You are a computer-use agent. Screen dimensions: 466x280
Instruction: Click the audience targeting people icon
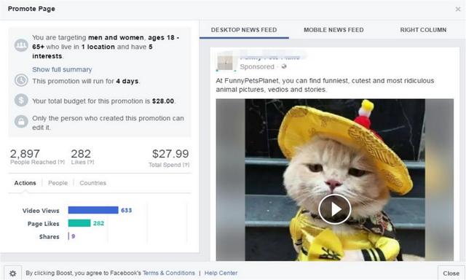pyautogui.click(x=21, y=45)
